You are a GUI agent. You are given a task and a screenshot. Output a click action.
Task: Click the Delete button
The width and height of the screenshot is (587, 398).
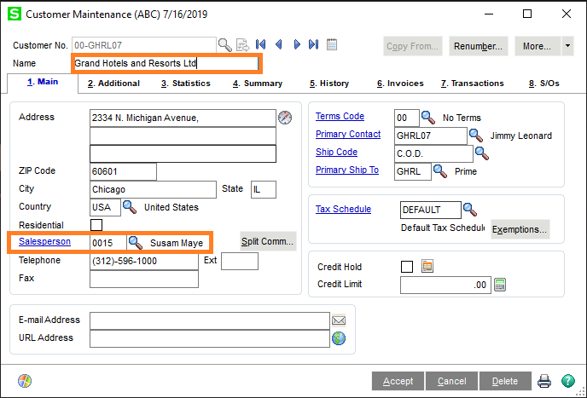505,381
